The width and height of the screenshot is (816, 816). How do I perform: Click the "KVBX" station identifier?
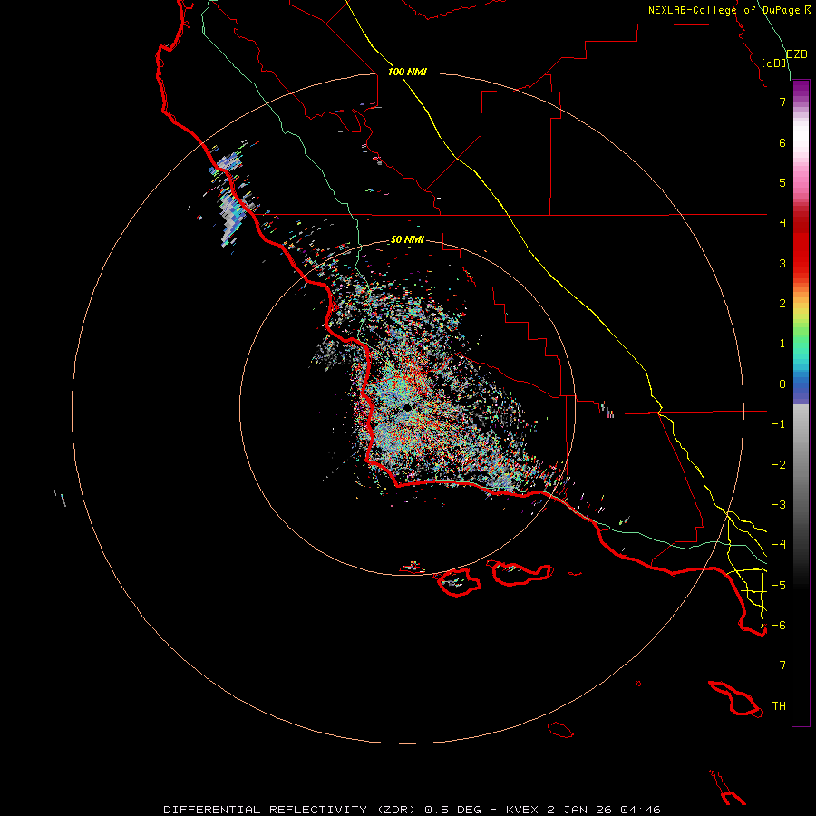[522, 810]
